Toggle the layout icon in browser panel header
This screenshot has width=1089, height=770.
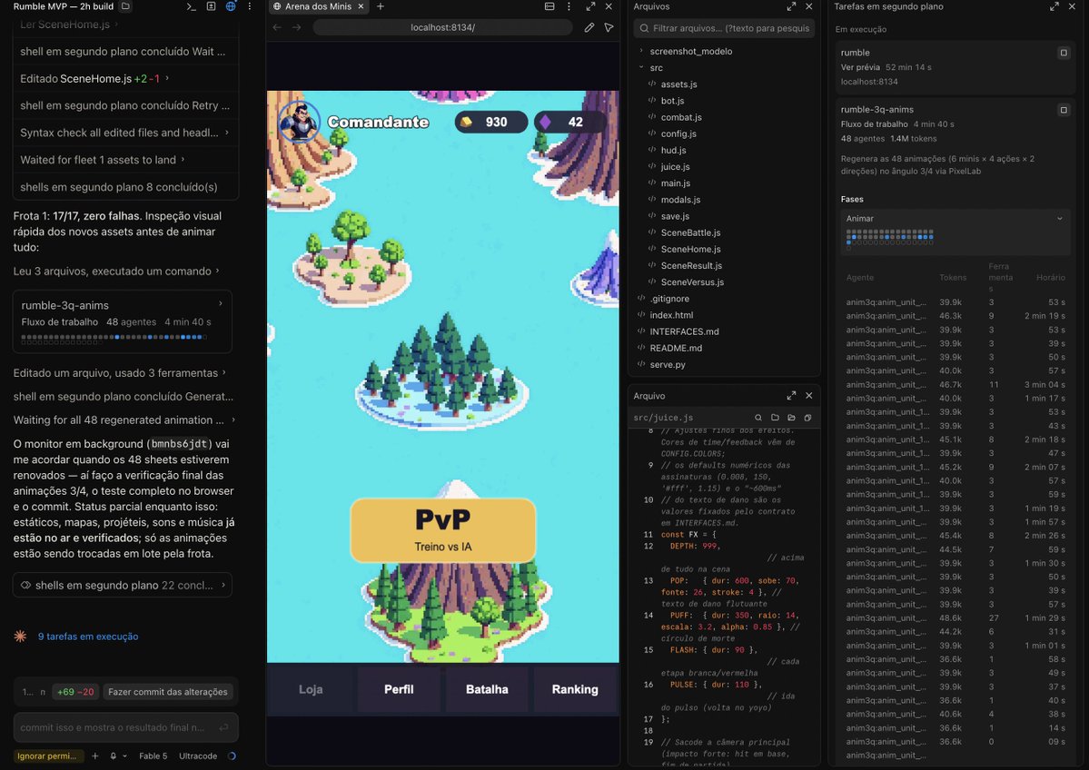pyautogui.click(x=549, y=6)
